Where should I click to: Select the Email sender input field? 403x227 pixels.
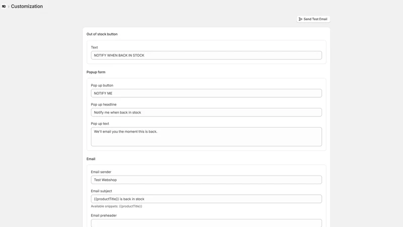pos(206,180)
